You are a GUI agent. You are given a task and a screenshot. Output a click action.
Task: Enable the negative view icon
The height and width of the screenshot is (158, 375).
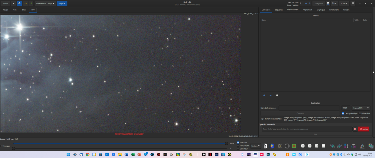(265, 146)
